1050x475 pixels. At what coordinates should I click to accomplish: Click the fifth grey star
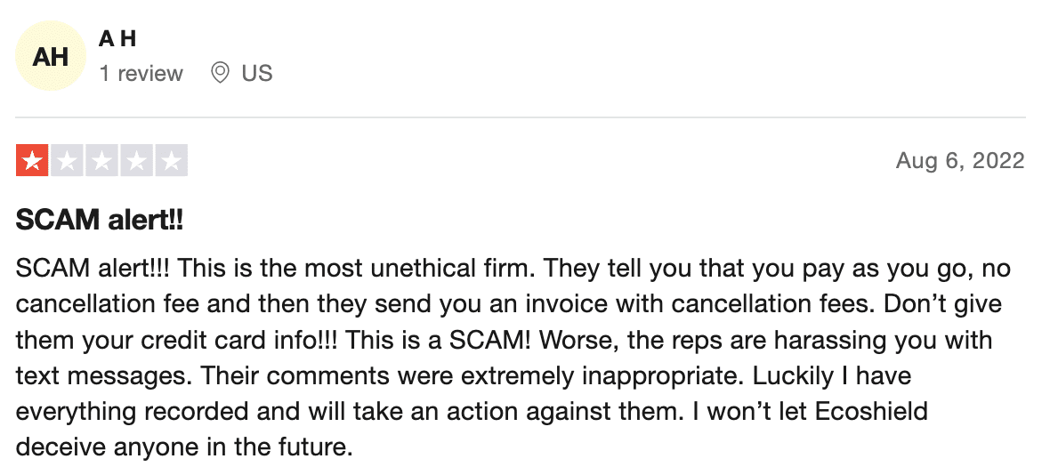pyautogui.click(x=172, y=161)
